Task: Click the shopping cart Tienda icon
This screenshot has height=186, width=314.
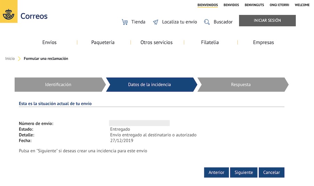Action: 125,22
